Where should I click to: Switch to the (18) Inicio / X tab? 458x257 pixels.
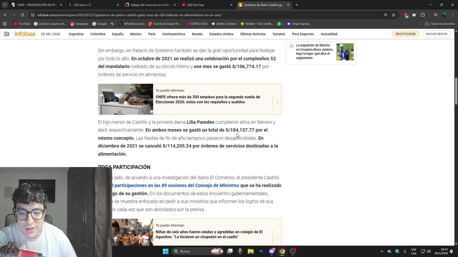coord(94,5)
